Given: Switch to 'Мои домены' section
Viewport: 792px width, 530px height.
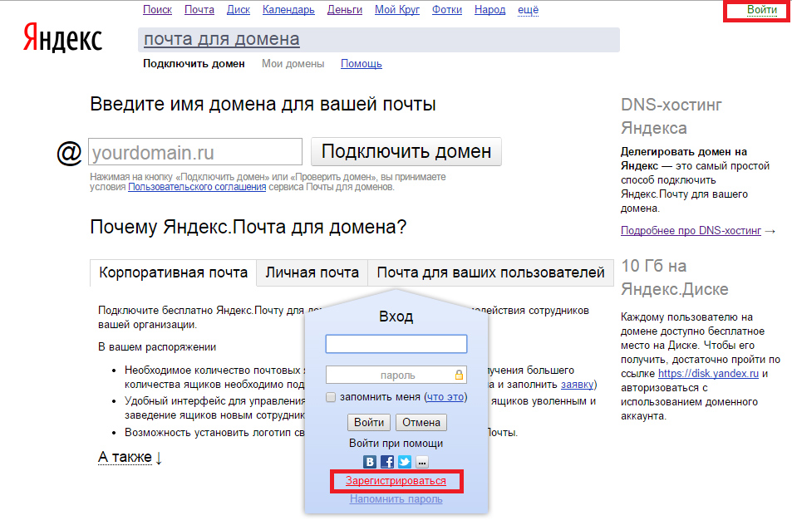Looking at the screenshot, I should point(293,64).
